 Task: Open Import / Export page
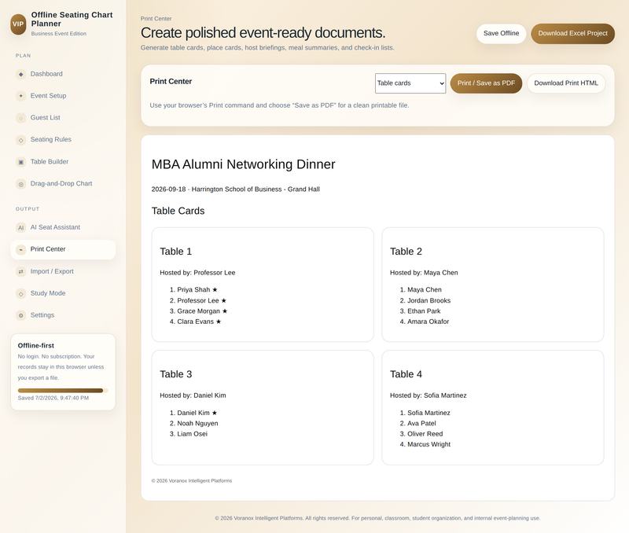click(x=63, y=271)
